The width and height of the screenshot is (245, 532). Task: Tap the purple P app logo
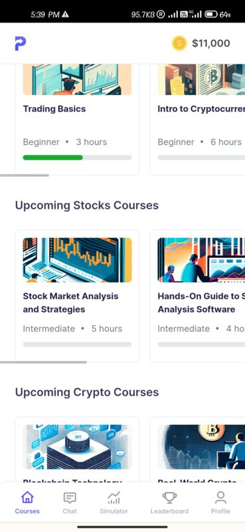click(x=21, y=43)
